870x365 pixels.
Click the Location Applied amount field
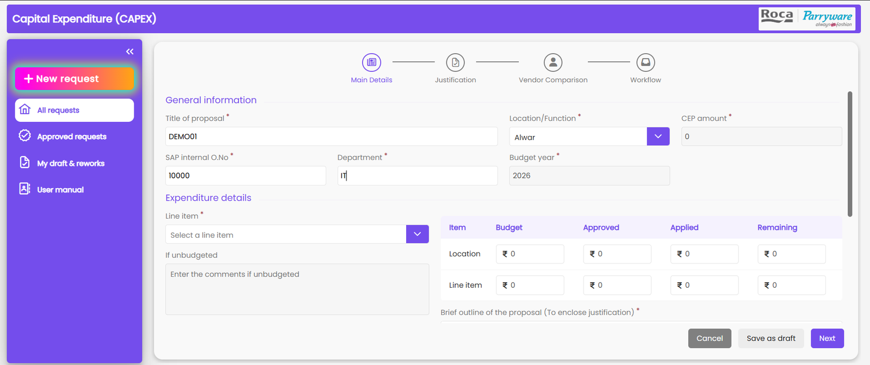705,254
